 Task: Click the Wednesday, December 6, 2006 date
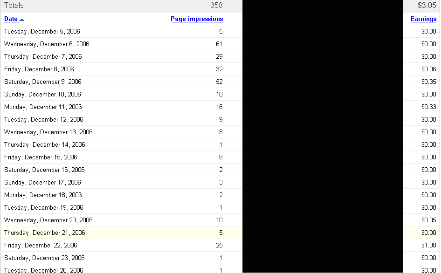(x=47, y=44)
